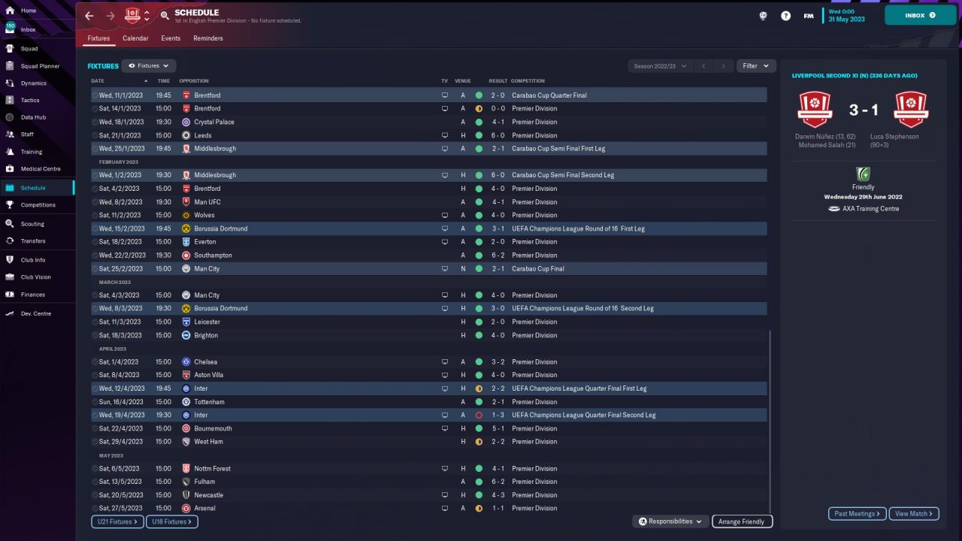
Task: Go to the next season with the right arrow
Action: [x=724, y=66]
